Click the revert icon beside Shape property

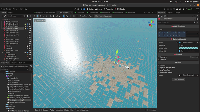coord(177,42)
